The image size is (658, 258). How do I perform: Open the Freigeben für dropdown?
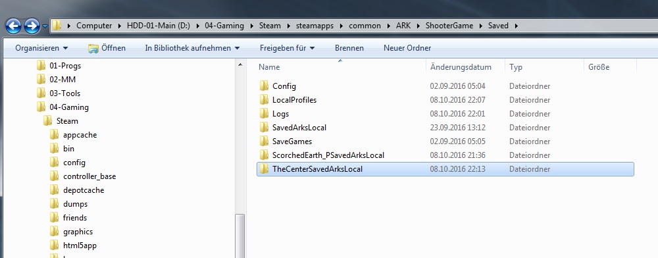(287, 48)
